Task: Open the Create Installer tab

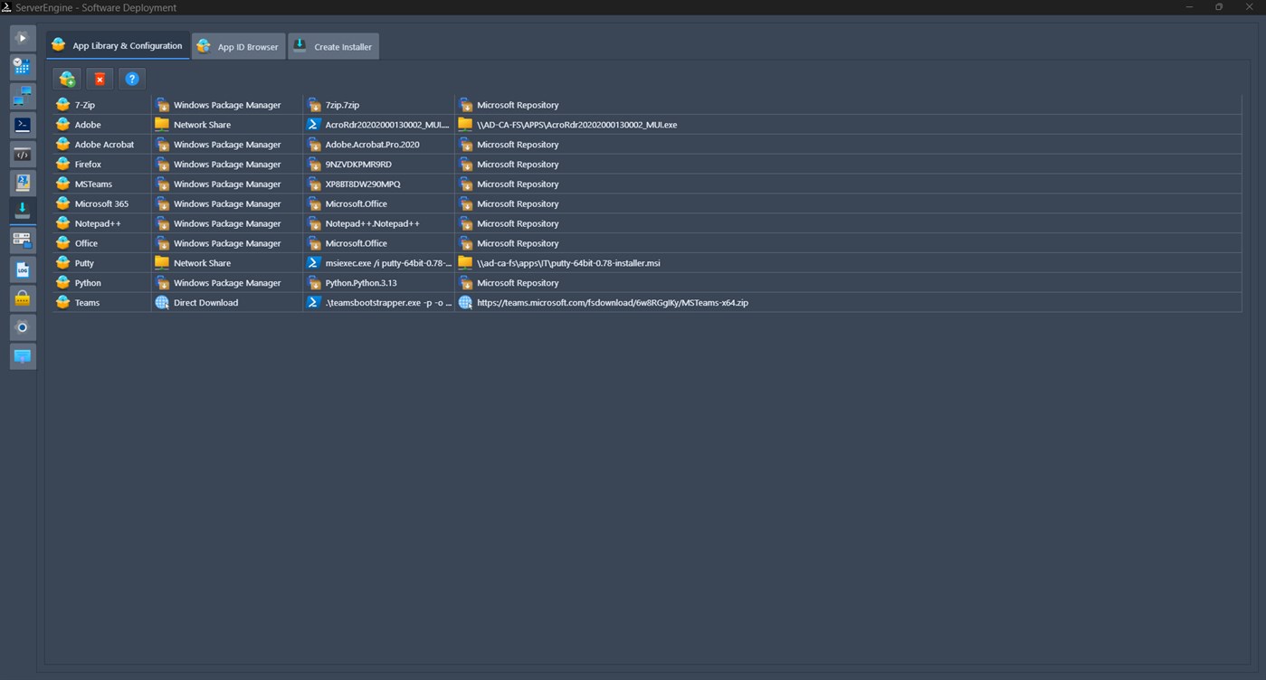Action: [334, 47]
